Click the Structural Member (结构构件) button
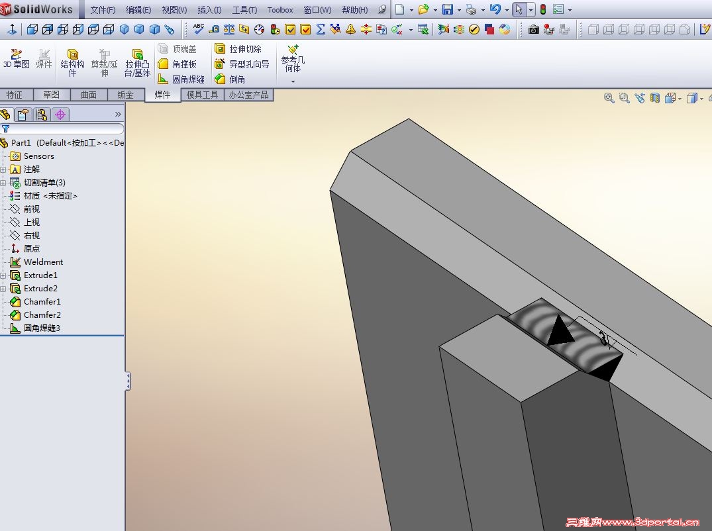Image resolution: width=712 pixels, height=531 pixels. click(x=73, y=63)
